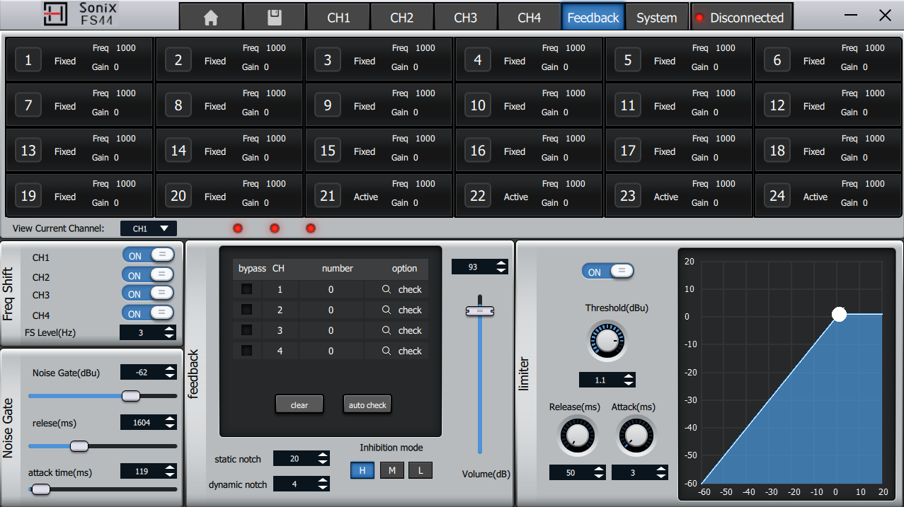
Task: Decrease the FS Level stepper value
Action: click(x=169, y=336)
